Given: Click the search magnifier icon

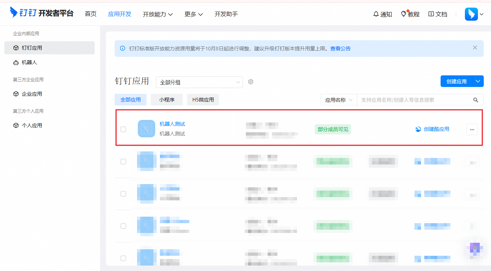Looking at the screenshot, I should coord(475,99).
